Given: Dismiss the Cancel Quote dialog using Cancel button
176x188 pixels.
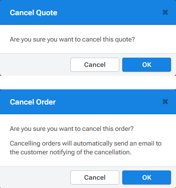Looking at the screenshot, I should click(x=95, y=64).
